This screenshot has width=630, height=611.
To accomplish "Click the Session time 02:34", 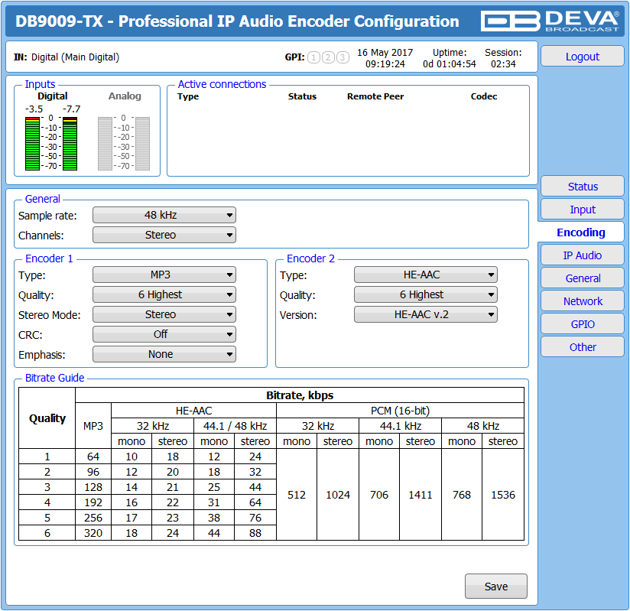I will click(x=503, y=64).
